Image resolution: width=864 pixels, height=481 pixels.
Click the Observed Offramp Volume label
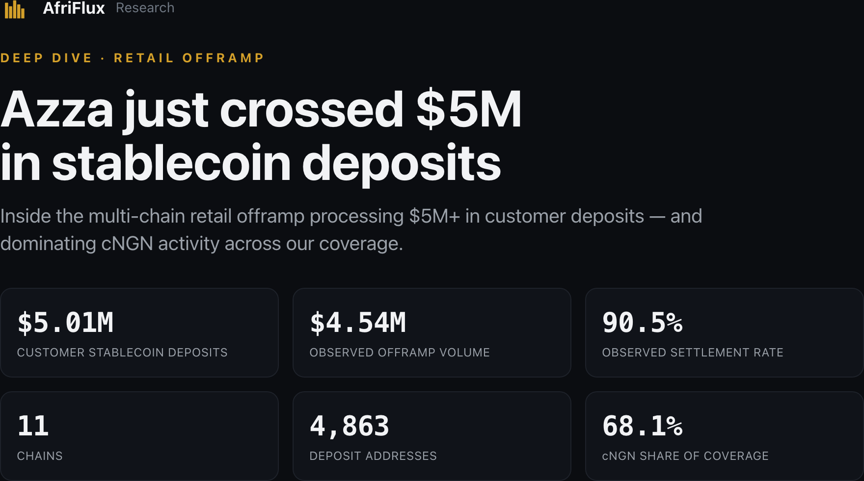[400, 353]
